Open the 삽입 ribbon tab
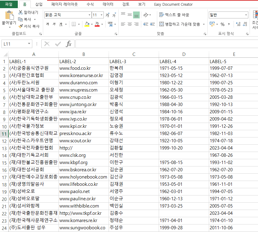 tap(39, 4)
